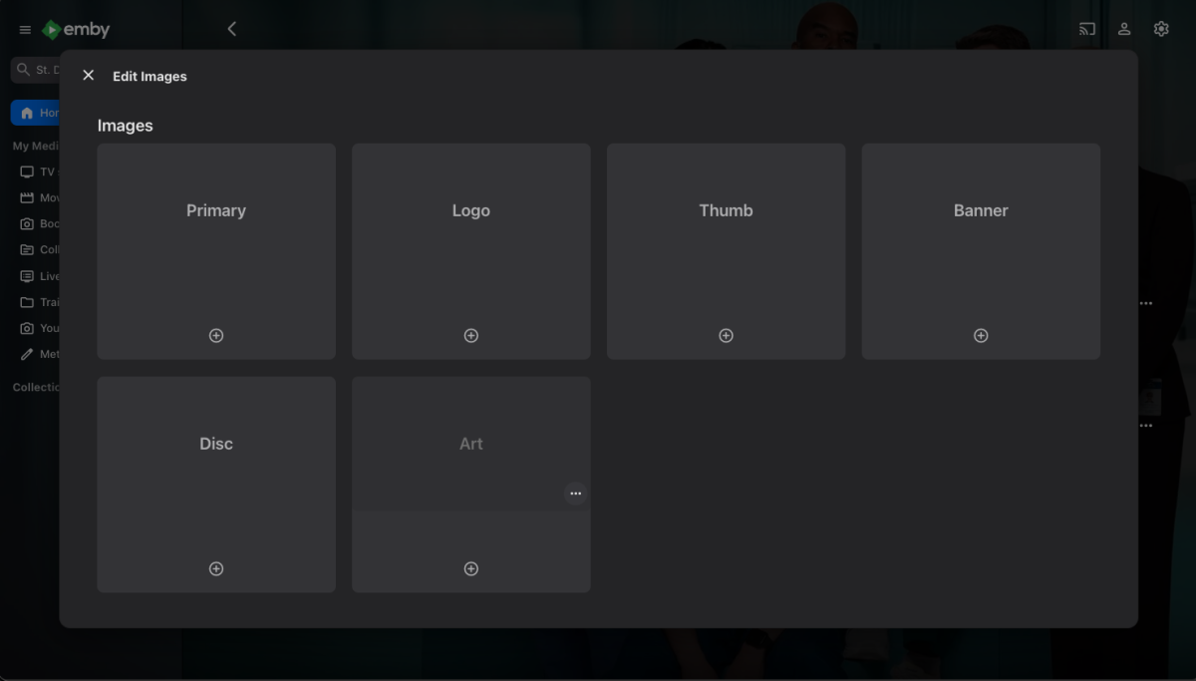Close the Edit Images dialog

pyautogui.click(x=88, y=76)
